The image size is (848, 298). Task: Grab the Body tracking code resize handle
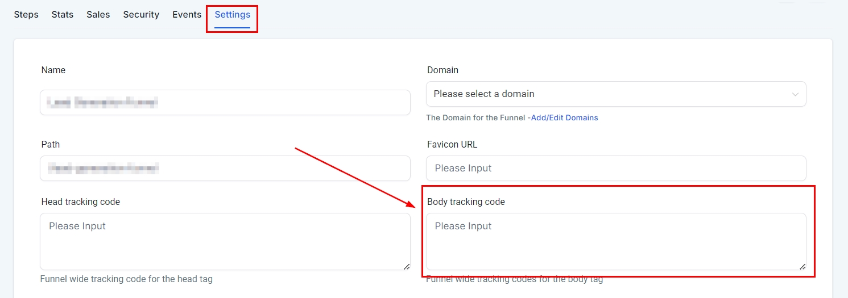pyautogui.click(x=803, y=266)
